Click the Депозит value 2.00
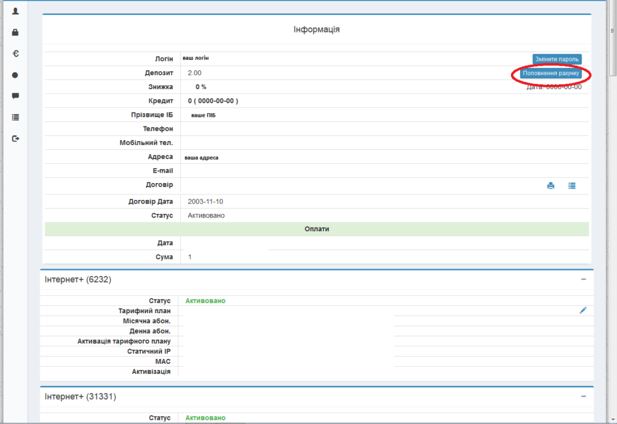Image resolution: width=617 pixels, height=424 pixels. (x=195, y=73)
